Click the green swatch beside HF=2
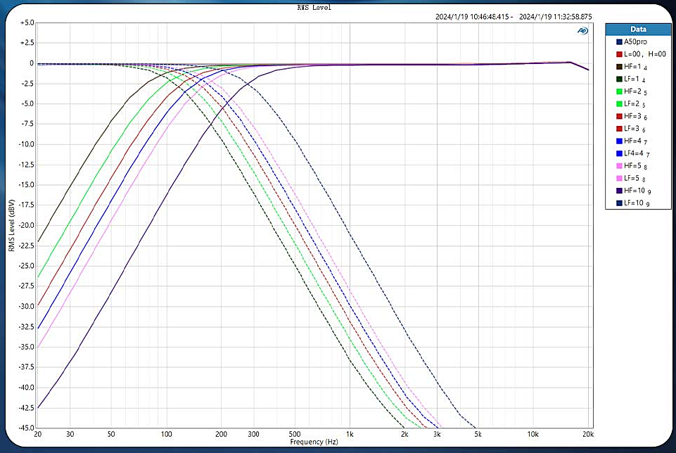The width and height of the screenshot is (676, 453). click(x=619, y=91)
